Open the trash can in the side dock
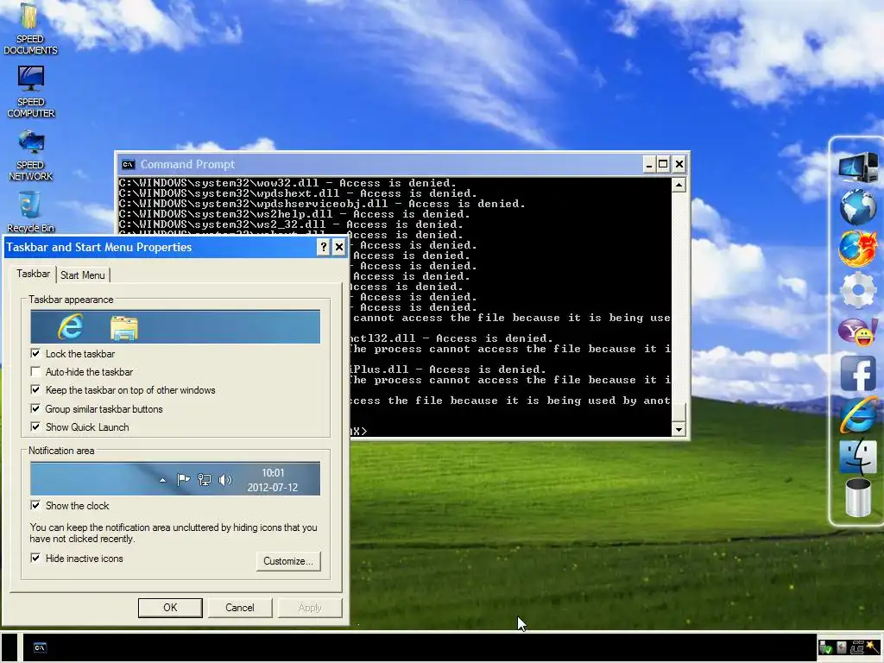This screenshot has height=663, width=884. [858, 497]
